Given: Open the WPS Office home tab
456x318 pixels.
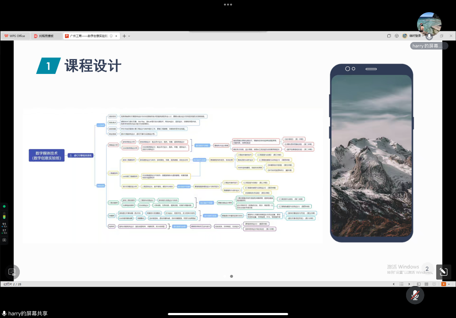Looking at the screenshot, I should coord(15,36).
